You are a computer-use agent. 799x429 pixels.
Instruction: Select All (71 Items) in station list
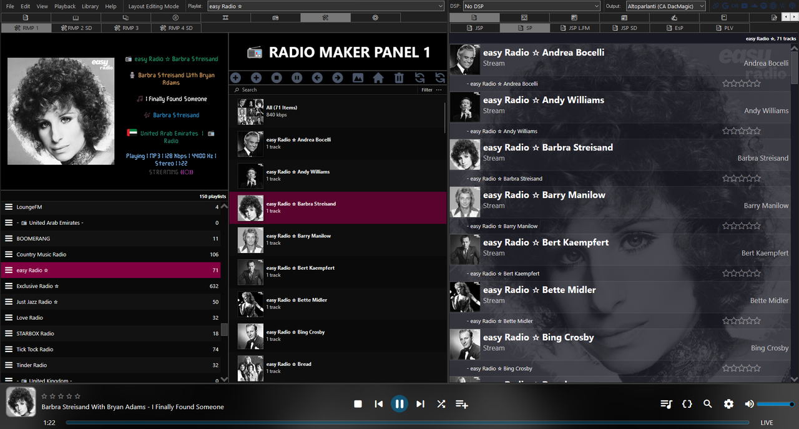(338, 111)
